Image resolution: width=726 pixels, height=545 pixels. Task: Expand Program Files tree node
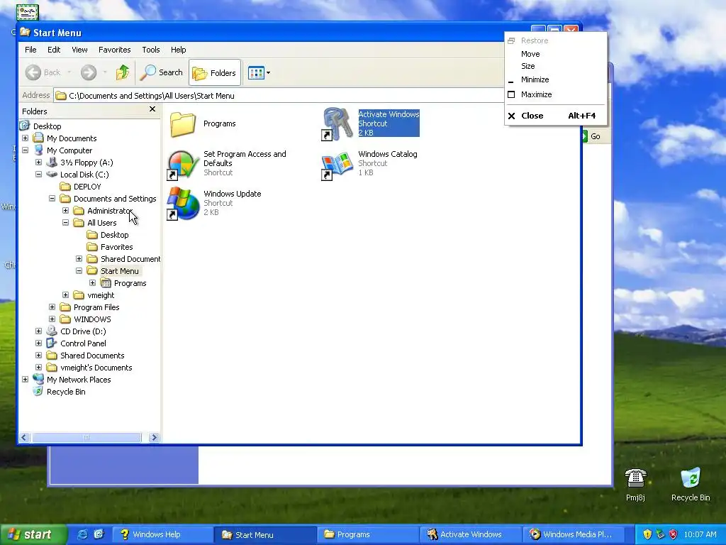coord(52,307)
